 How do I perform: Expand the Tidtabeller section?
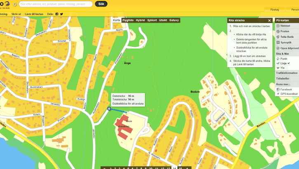coord(283,78)
